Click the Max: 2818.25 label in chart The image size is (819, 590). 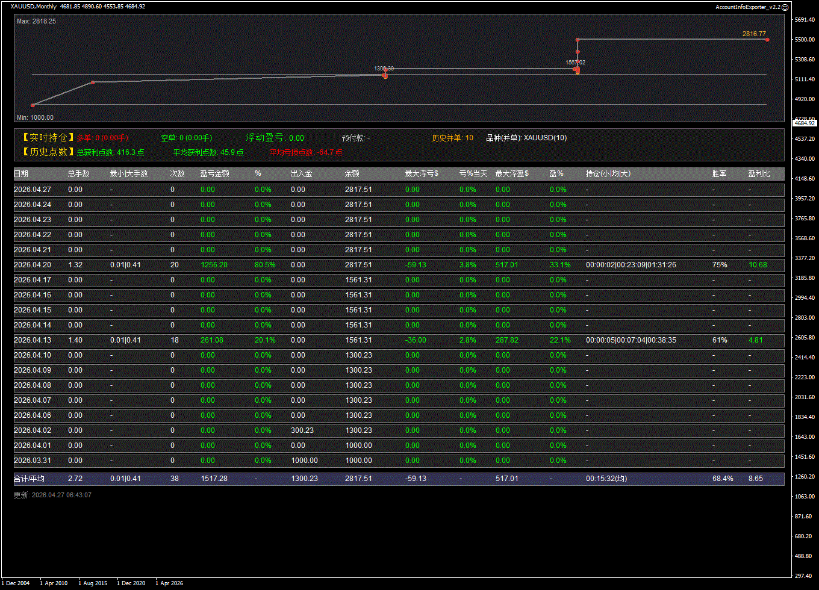point(36,21)
